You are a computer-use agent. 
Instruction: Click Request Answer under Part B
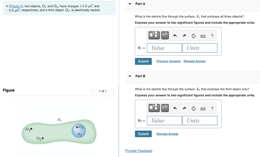tap(167, 134)
